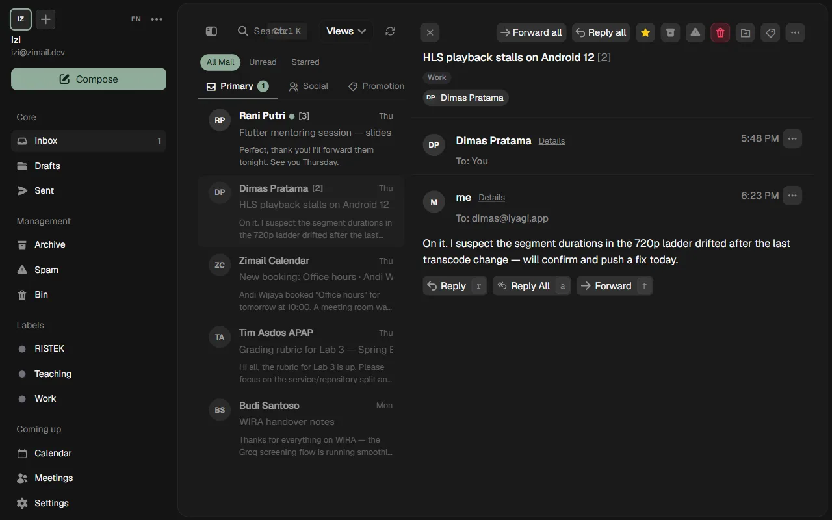Close the open email thread
Screen dimensions: 832x520
tap(430, 32)
